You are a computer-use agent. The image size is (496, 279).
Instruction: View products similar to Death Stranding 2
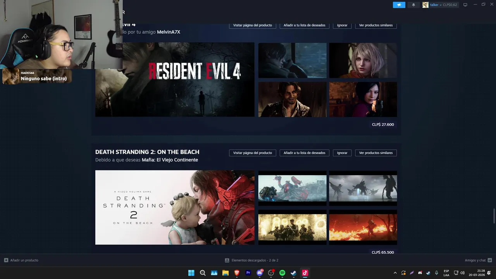tap(376, 153)
